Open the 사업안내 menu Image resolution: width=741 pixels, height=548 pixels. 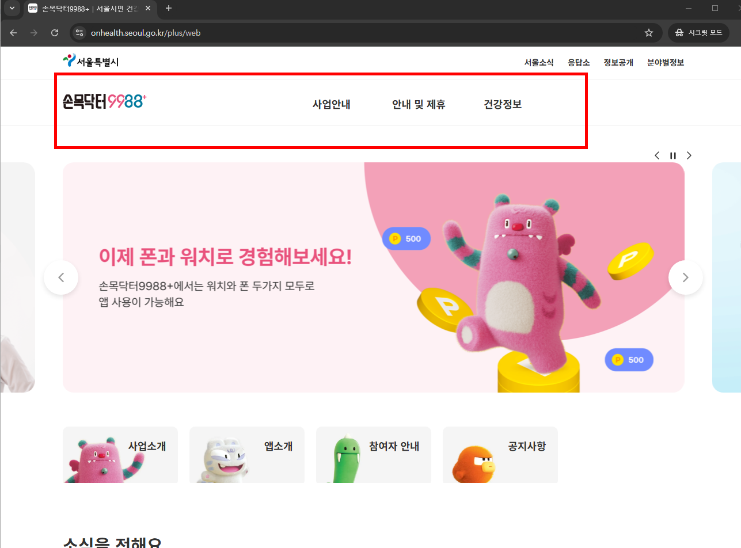[x=331, y=104]
